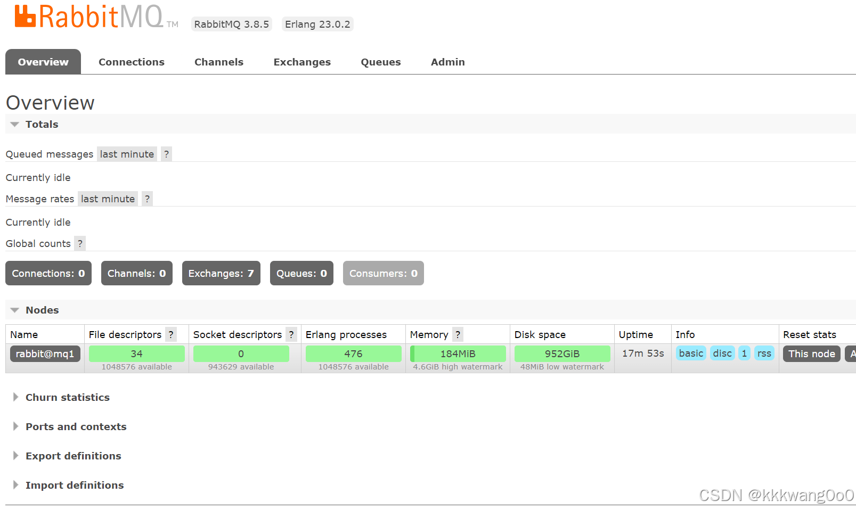The width and height of the screenshot is (856, 510).
Task: Click the 4.6GiB high watermark text
Action: (458, 367)
